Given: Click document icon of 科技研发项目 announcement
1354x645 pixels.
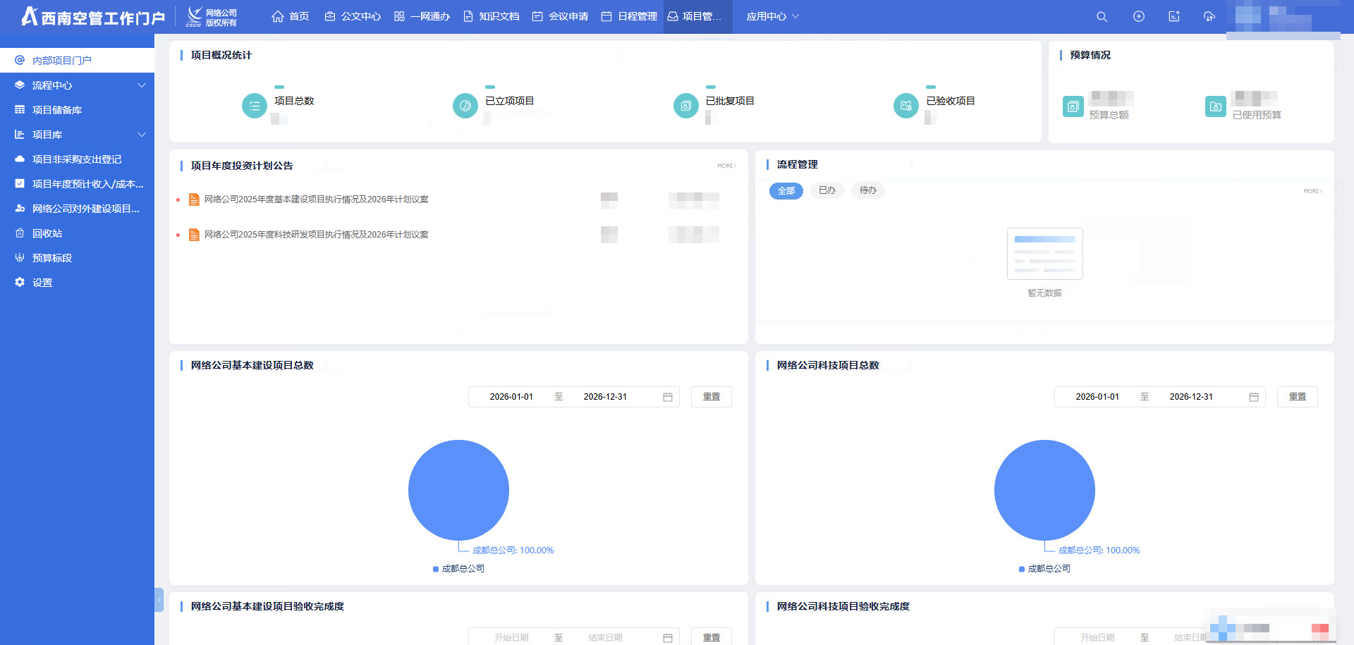Looking at the screenshot, I should 194,235.
